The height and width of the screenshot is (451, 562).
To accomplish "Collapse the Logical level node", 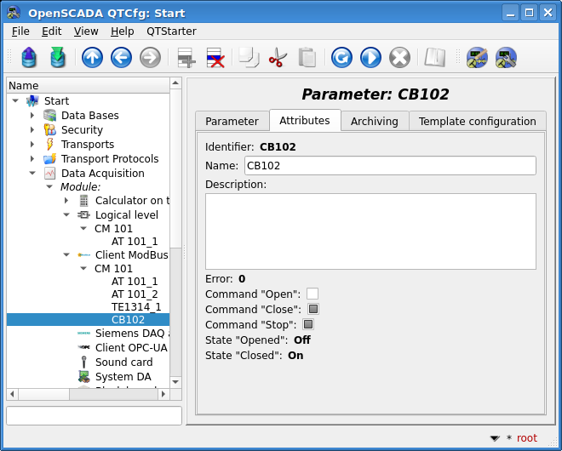I will click(66, 214).
